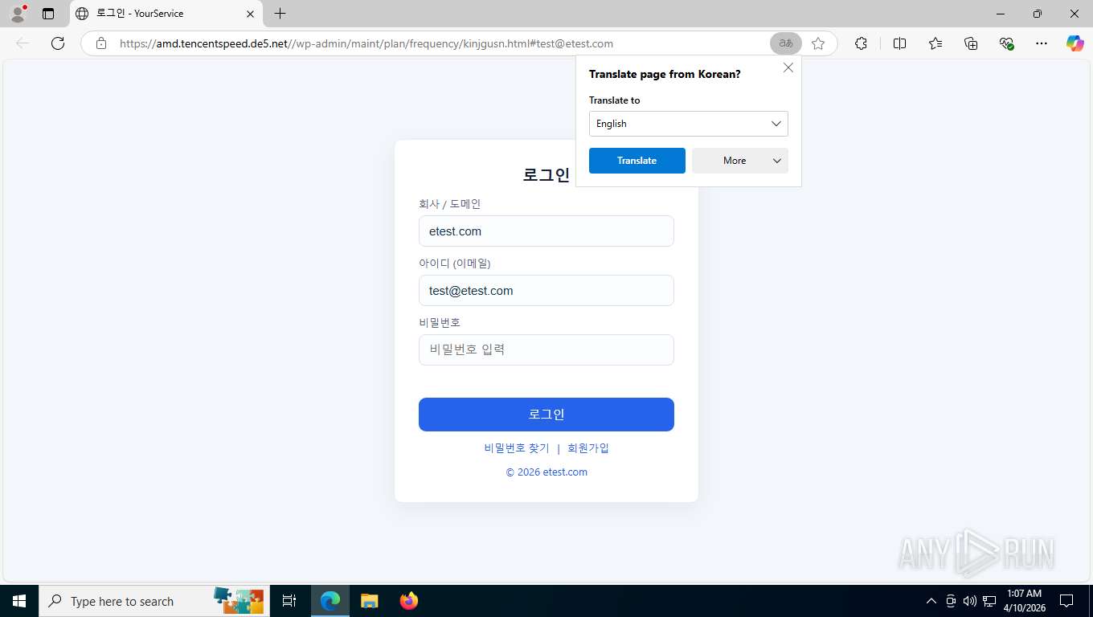Open the volume speaker icon

point(969,601)
